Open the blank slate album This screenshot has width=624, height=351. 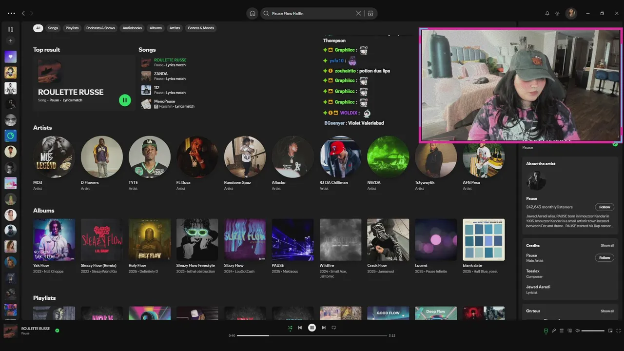(x=484, y=247)
